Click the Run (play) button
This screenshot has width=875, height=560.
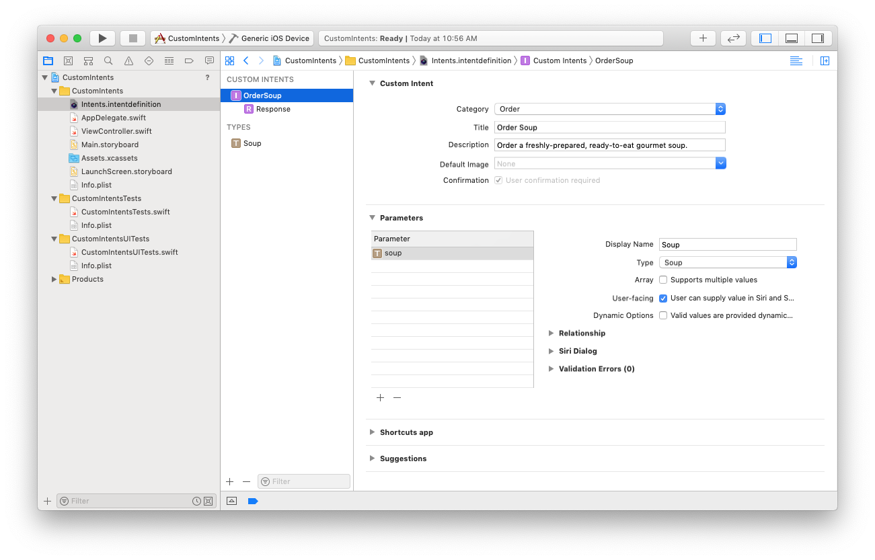[102, 38]
